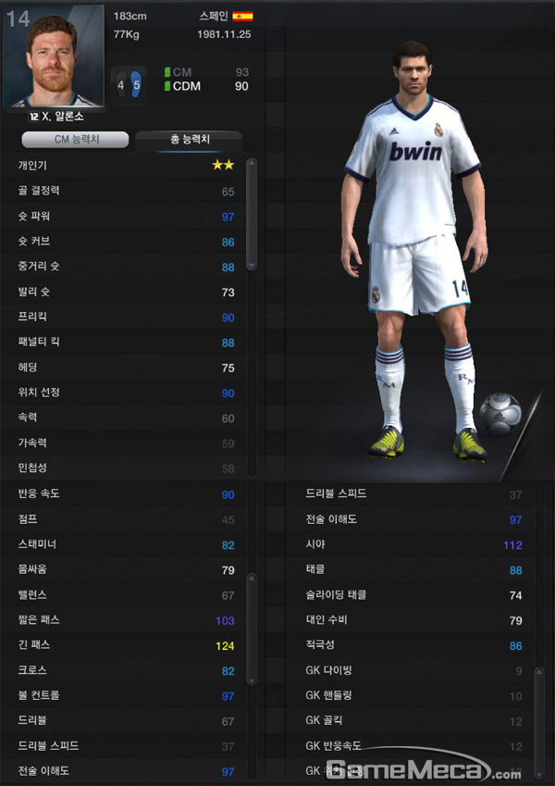Image resolution: width=555 pixels, height=786 pixels.
Task: Select the blue right foot icon
Action: pyautogui.click(x=136, y=85)
